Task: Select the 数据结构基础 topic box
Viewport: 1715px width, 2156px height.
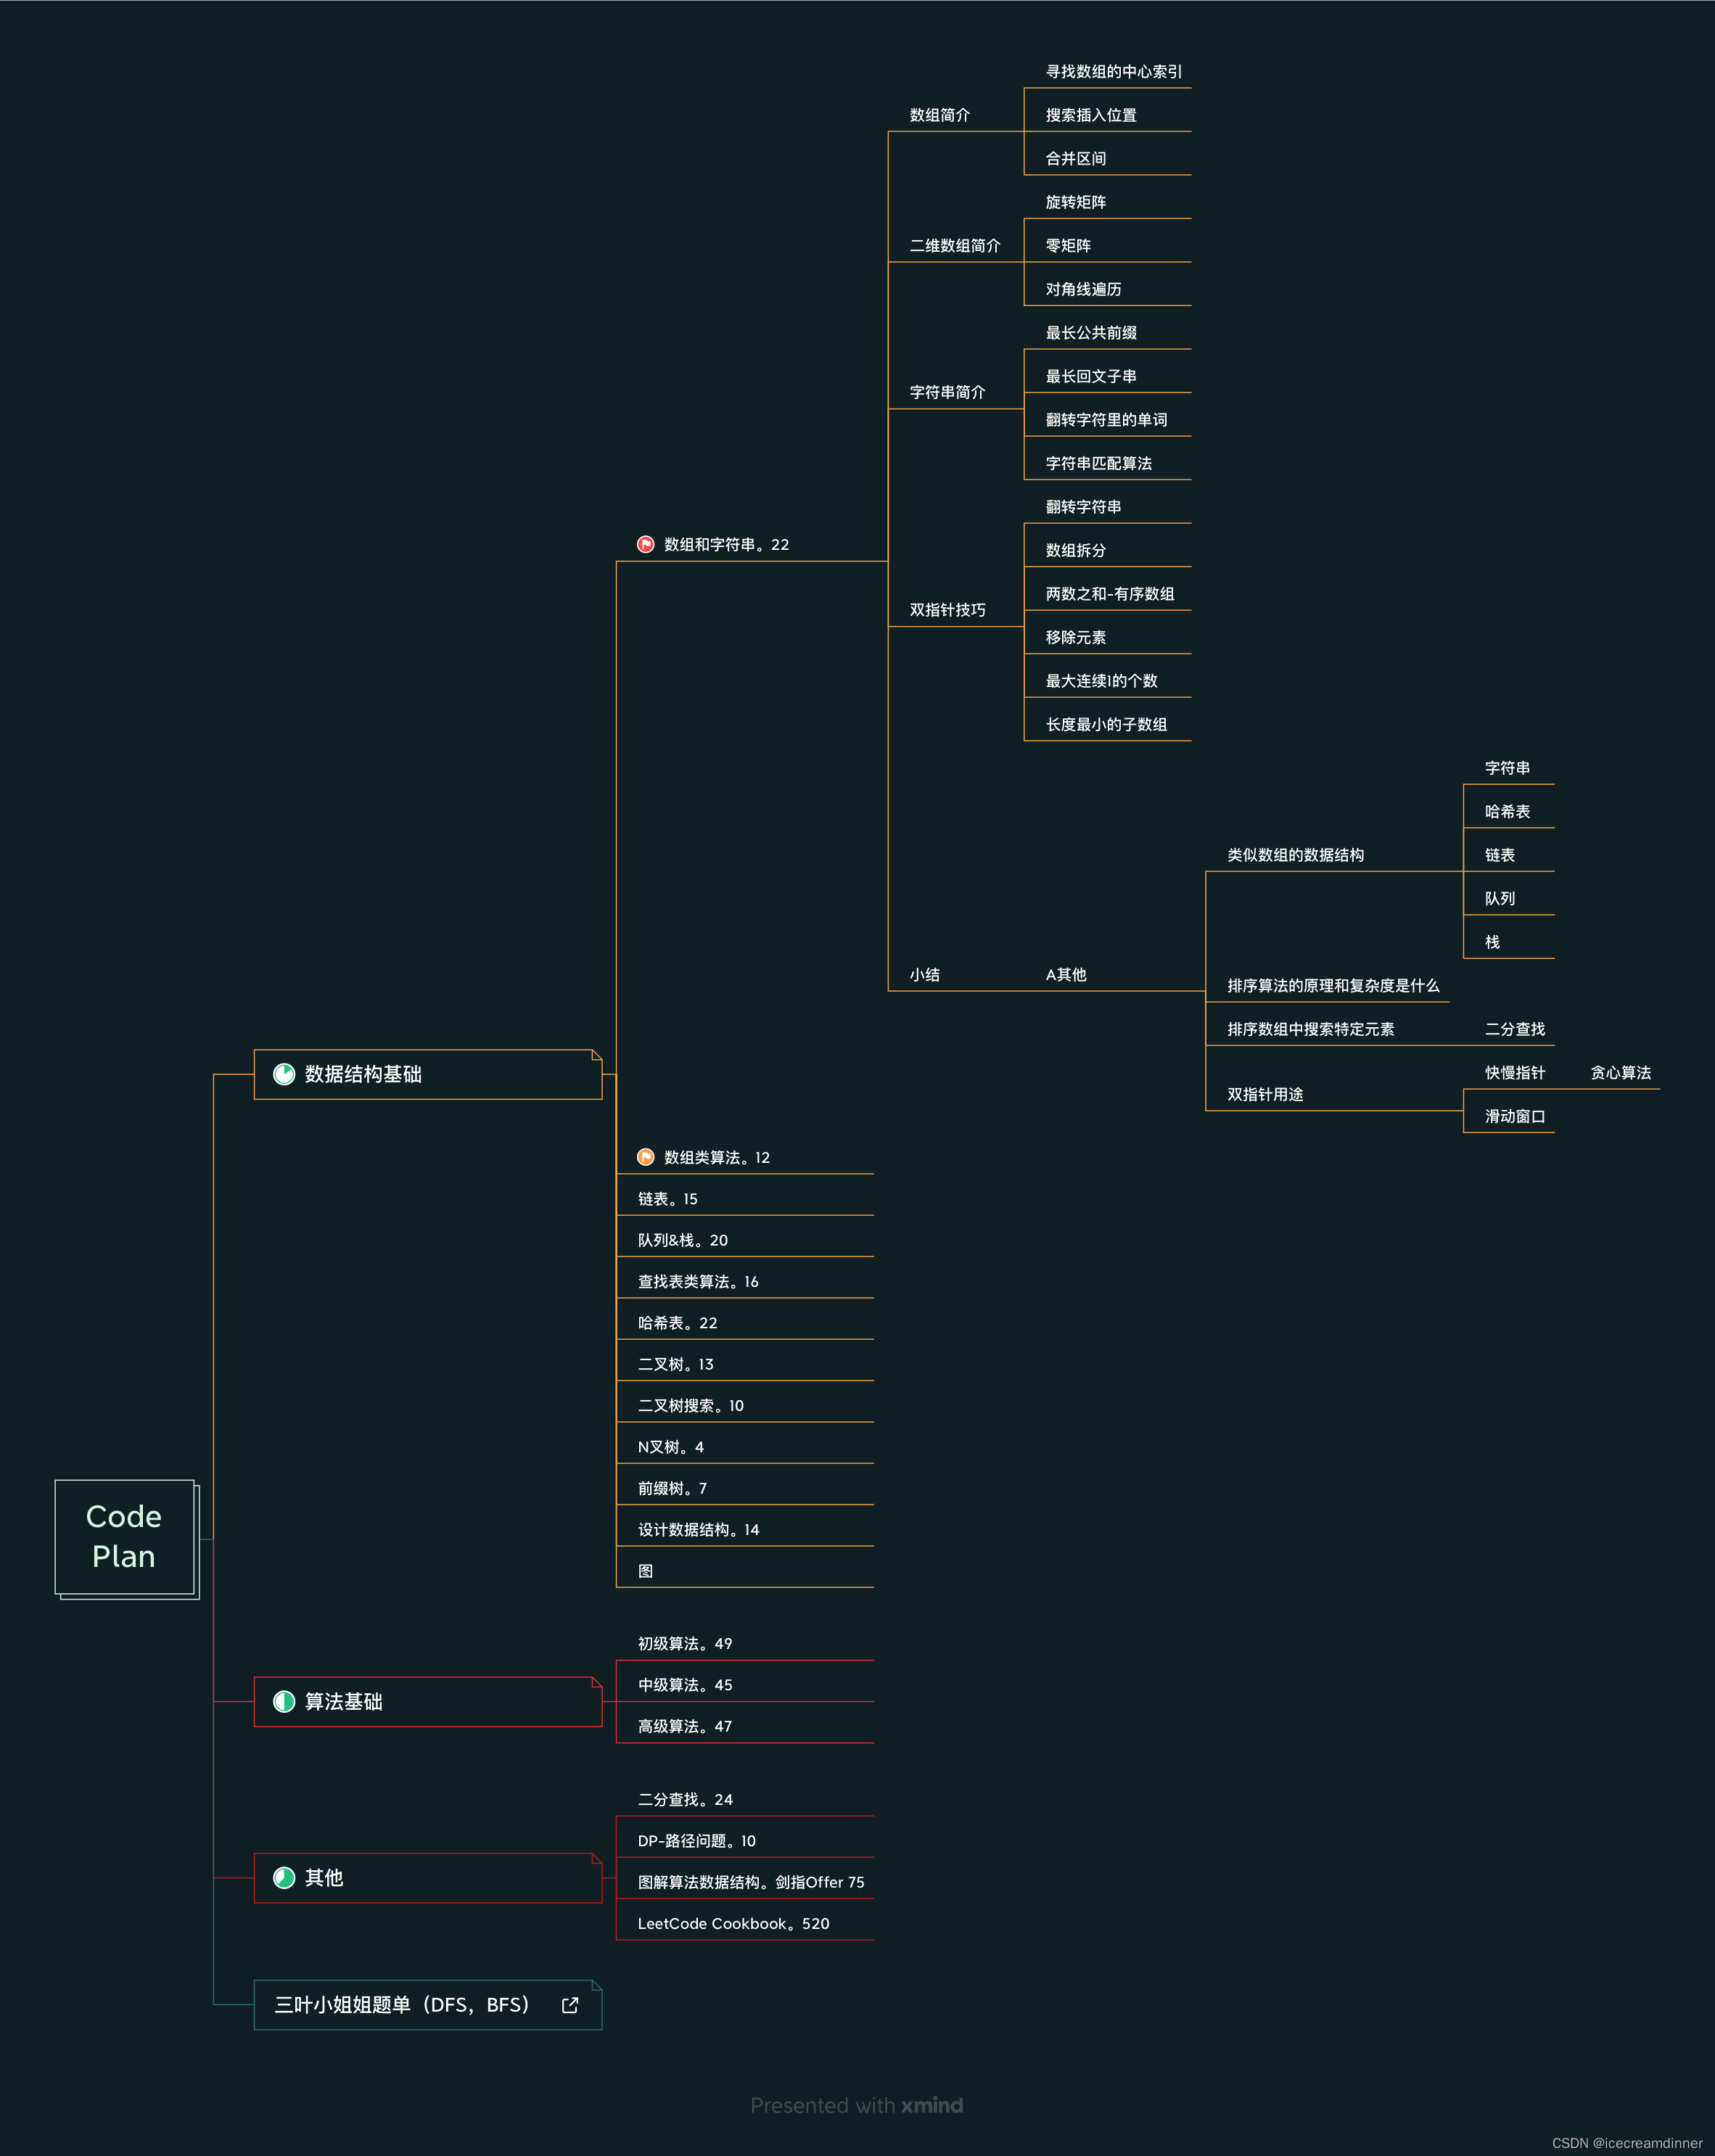Action: tap(428, 1074)
